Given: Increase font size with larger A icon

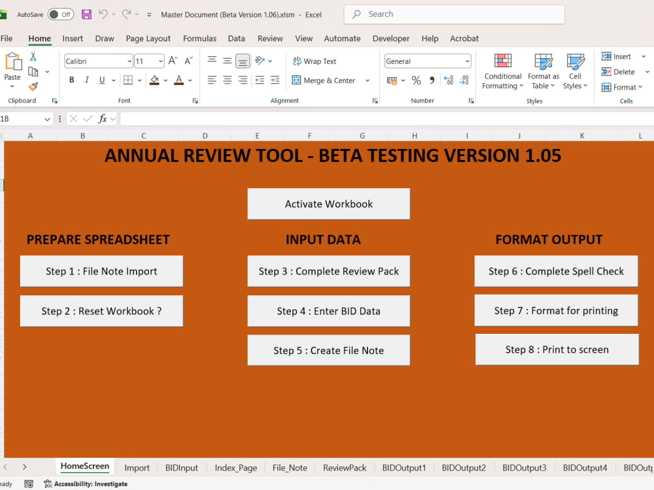Looking at the screenshot, I should pyautogui.click(x=173, y=61).
